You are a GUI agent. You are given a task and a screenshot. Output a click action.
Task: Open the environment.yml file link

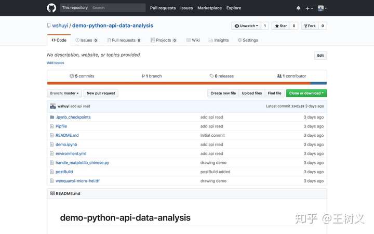[x=71, y=153]
